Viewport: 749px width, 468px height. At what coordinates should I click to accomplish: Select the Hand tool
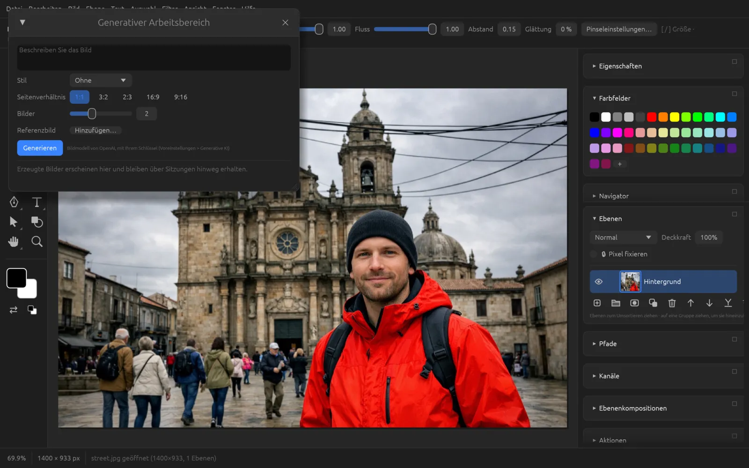(14, 241)
